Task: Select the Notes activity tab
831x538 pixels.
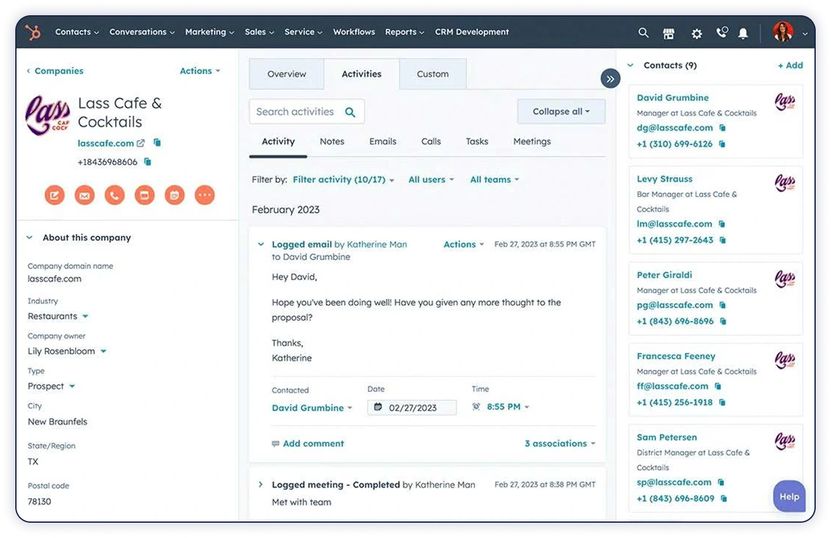Action: tap(332, 141)
